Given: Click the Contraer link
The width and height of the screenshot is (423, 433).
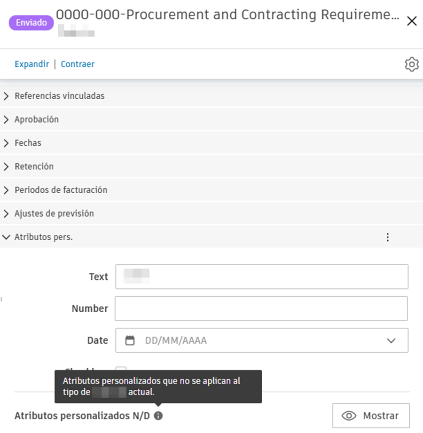Looking at the screenshot, I should coord(77,64).
